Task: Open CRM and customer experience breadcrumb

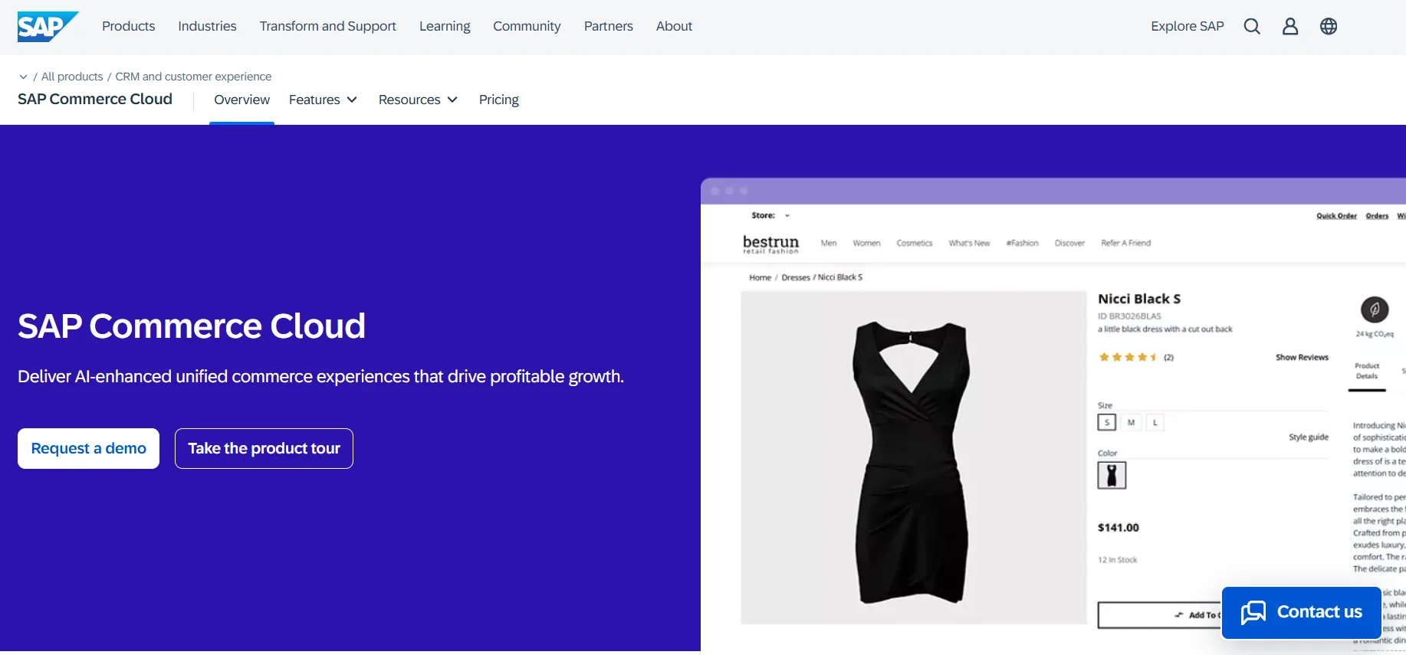Action: click(x=193, y=77)
